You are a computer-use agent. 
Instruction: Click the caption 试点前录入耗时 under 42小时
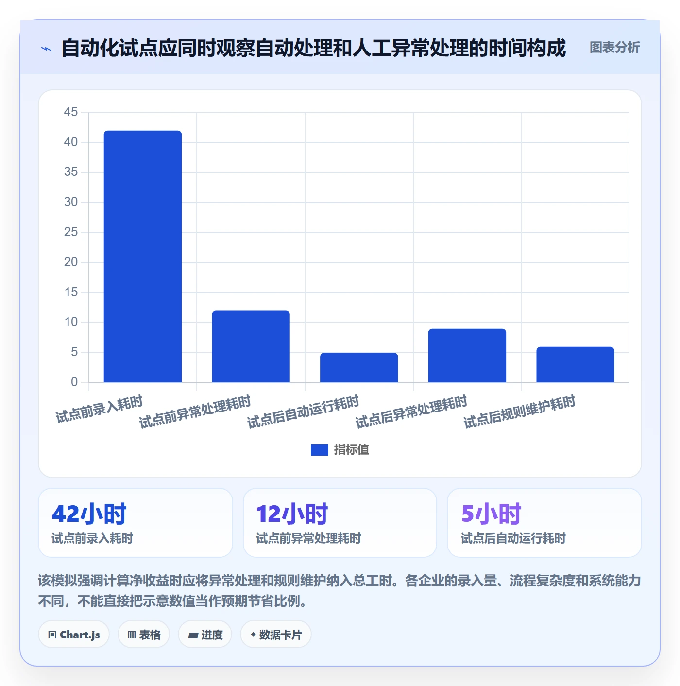(92, 538)
